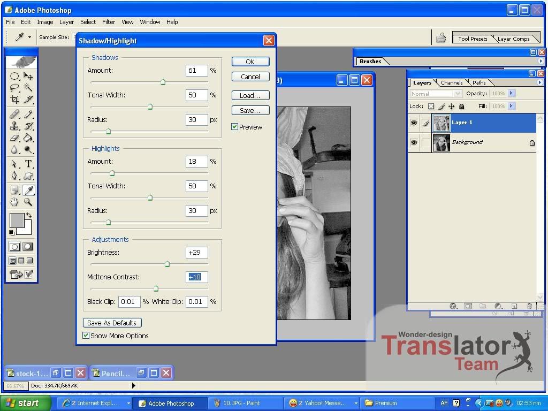Select the Path Selection tool

(x=14, y=164)
